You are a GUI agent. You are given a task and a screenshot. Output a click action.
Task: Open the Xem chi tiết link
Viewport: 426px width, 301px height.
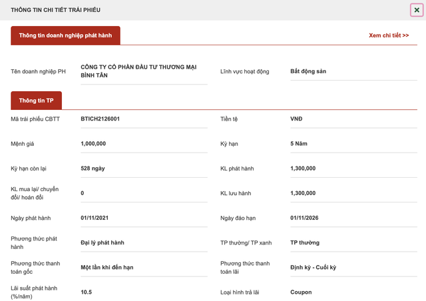(389, 35)
